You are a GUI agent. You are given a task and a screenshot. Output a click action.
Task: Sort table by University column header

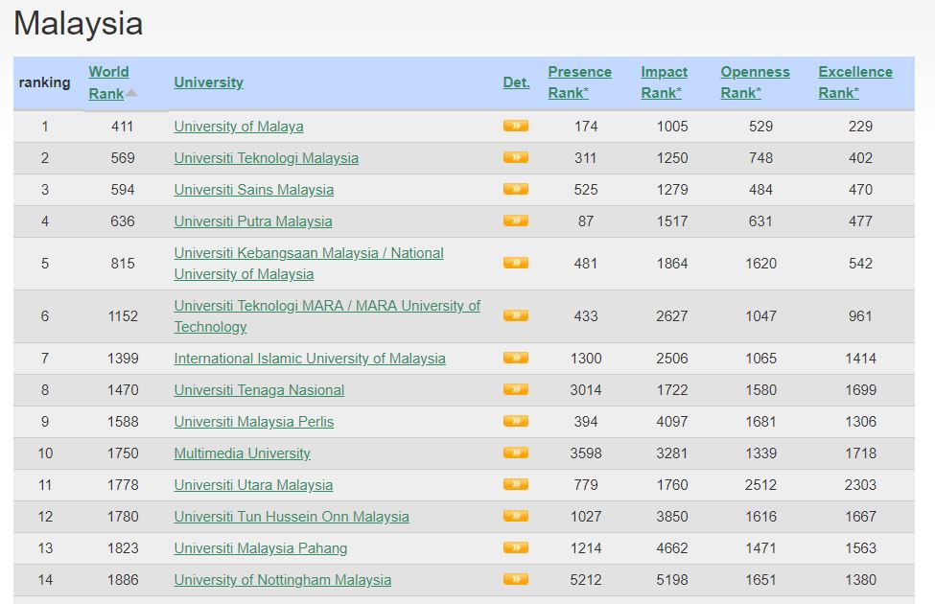click(x=209, y=82)
